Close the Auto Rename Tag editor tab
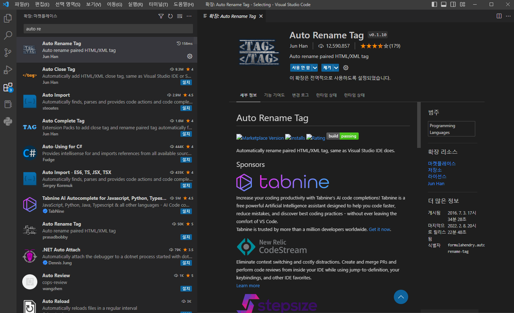 tap(261, 16)
